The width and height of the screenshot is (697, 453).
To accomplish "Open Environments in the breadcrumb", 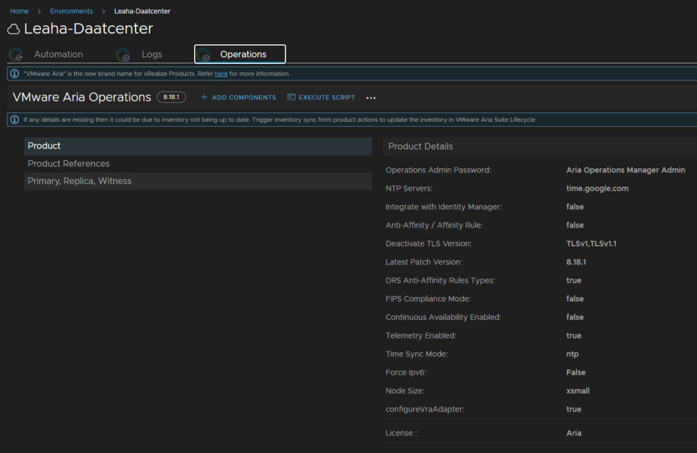I will pos(71,11).
